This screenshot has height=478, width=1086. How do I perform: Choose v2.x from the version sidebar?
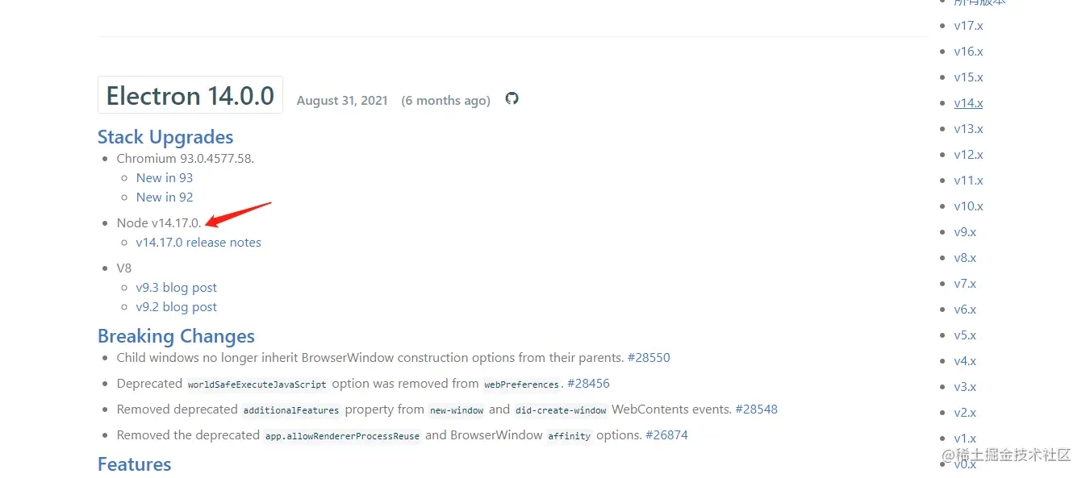(965, 412)
